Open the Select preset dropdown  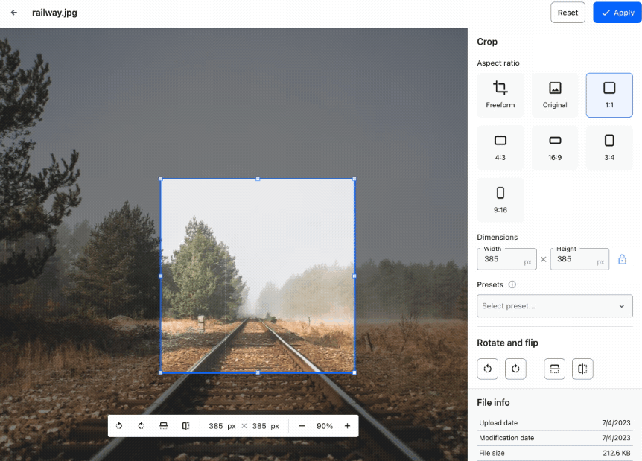[555, 306]
